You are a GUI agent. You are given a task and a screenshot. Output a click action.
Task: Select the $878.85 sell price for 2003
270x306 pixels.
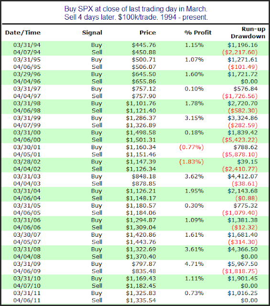coord(144,184)
